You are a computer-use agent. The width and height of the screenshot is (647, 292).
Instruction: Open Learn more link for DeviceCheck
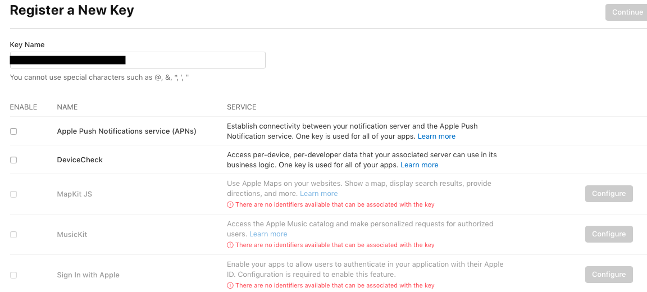coord(419,165)
